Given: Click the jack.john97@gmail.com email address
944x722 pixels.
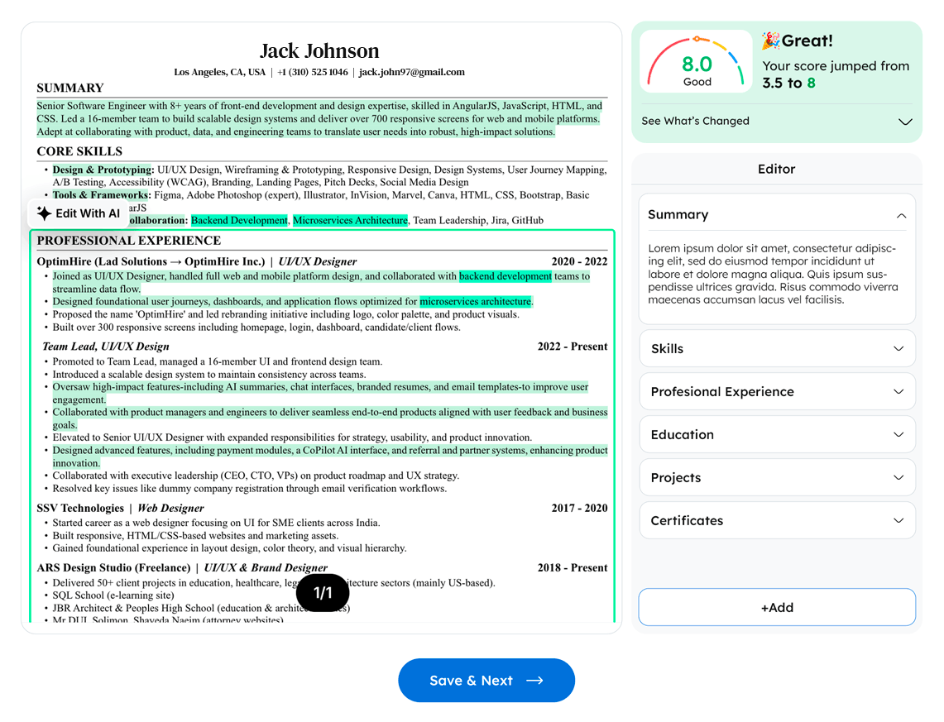Looking at the screenshot, I should [x=412, y=72].
